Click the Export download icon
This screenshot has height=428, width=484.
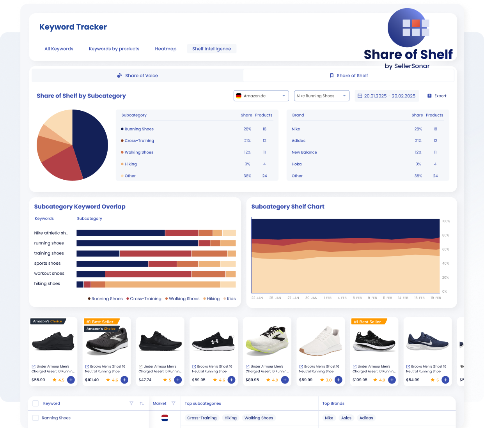(x=429, y=96)
